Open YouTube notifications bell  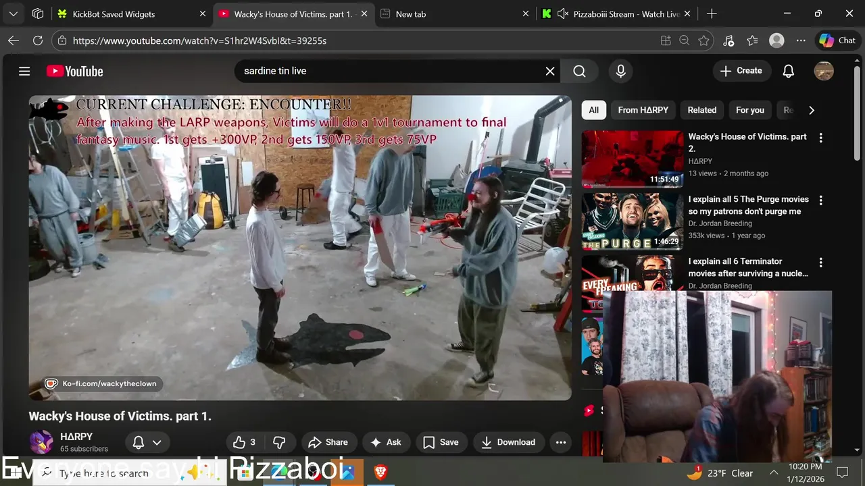coord(788,71)
